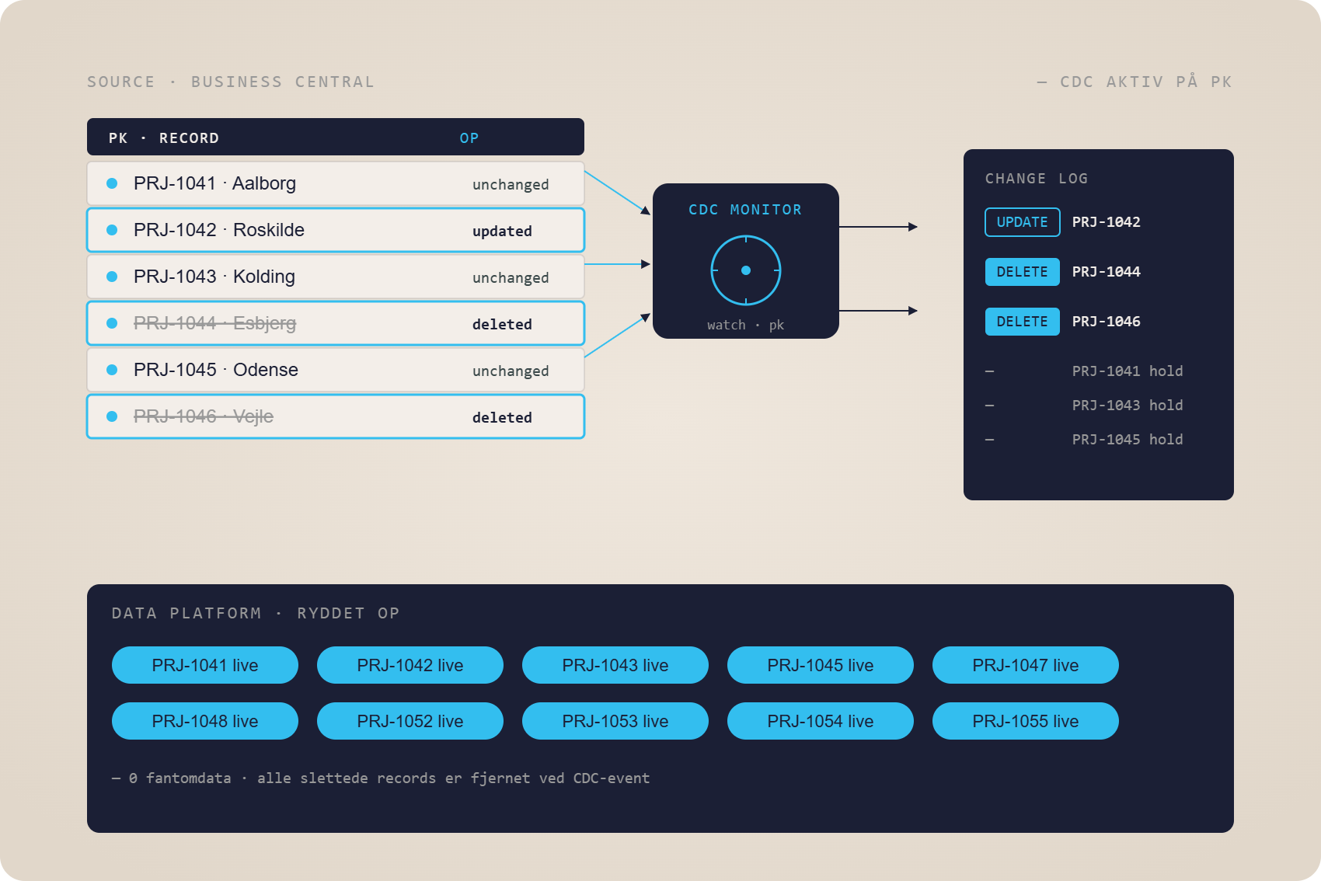Click the PK · RECORD column header
The image size is (1321, 881).
point(164,138)
